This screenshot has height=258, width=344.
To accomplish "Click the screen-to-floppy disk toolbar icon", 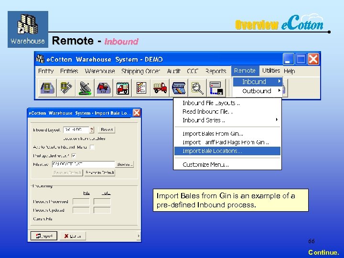I will 216,88.
